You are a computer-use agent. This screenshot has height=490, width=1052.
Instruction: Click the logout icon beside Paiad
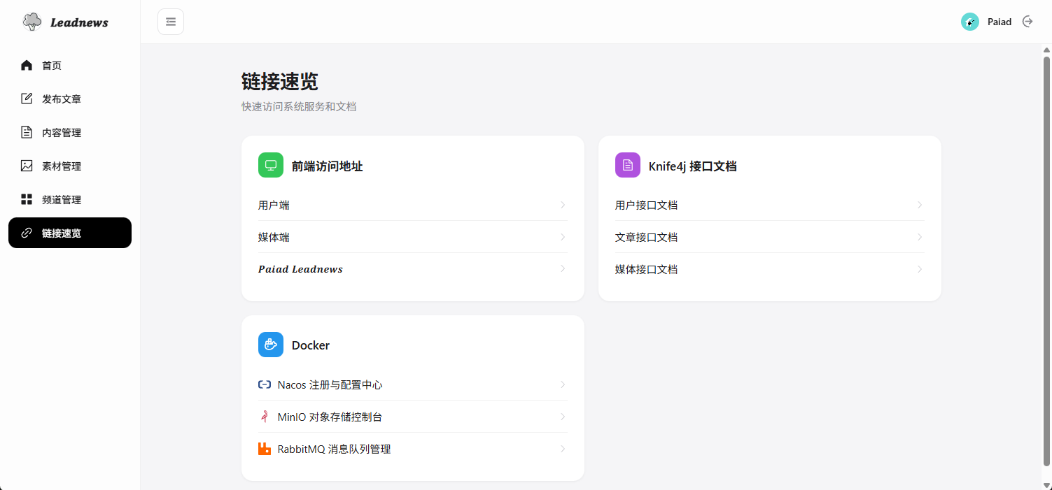click(x=1028, y=22)
